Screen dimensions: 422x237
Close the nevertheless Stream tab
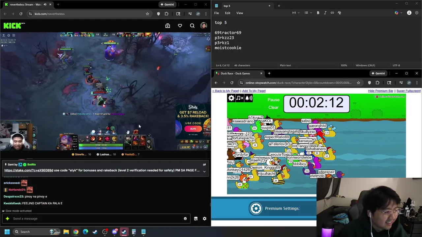coord(50,4)
